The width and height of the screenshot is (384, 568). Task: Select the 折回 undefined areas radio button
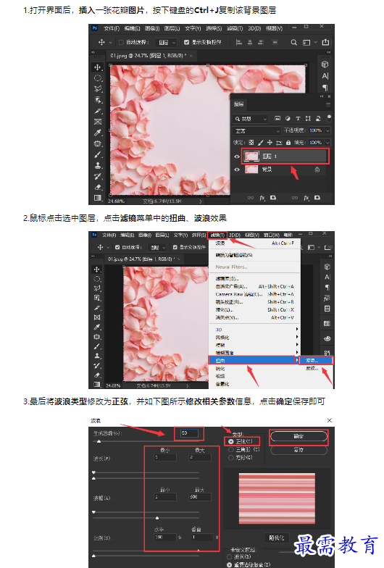click(229, 556)
